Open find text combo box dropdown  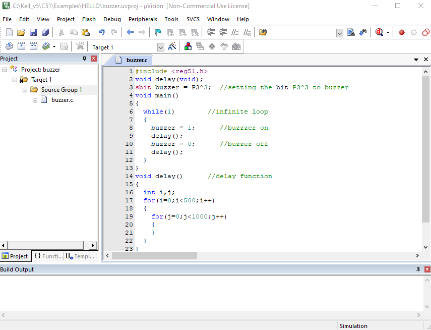point(340,33)
